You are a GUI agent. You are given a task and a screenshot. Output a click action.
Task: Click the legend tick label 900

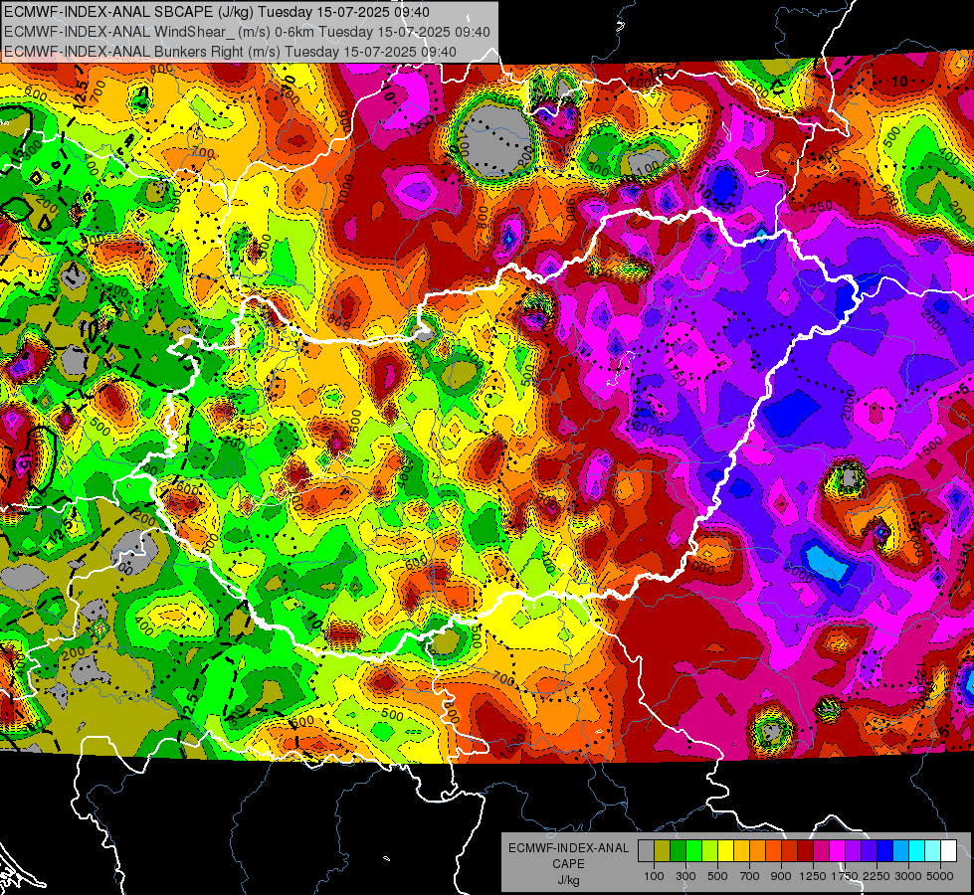point(781,876)
